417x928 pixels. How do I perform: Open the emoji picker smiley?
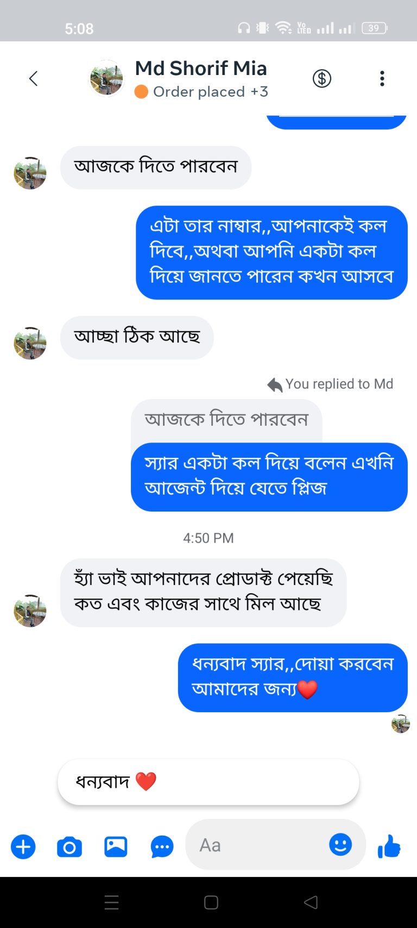click(340, 845)
